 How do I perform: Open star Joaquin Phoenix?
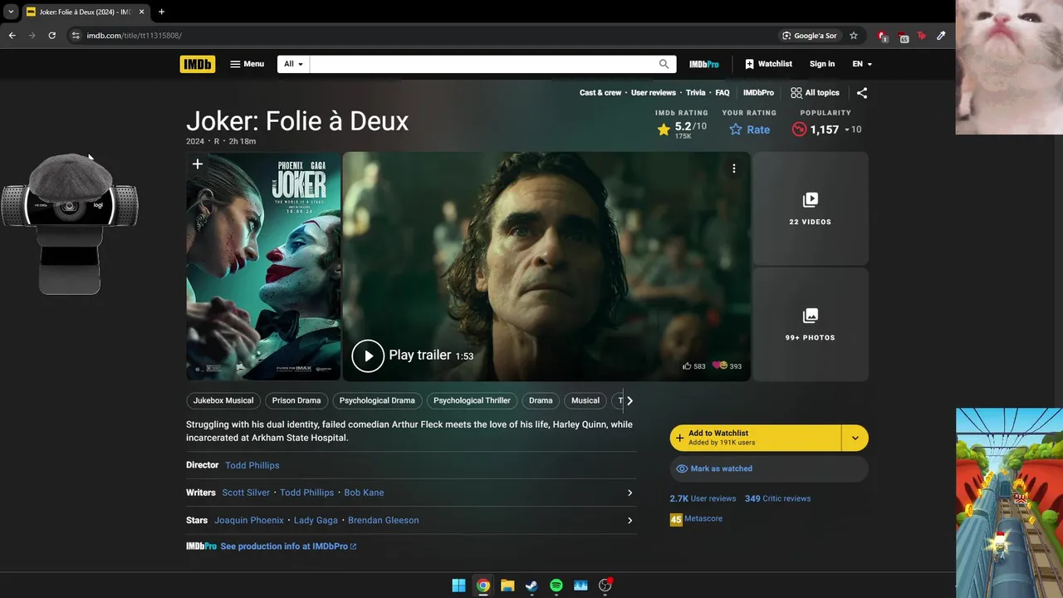point(249,520)
